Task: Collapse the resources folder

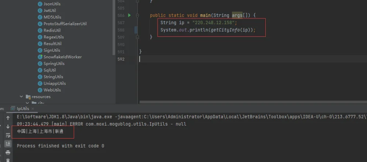Action: [x=22, y=97]
